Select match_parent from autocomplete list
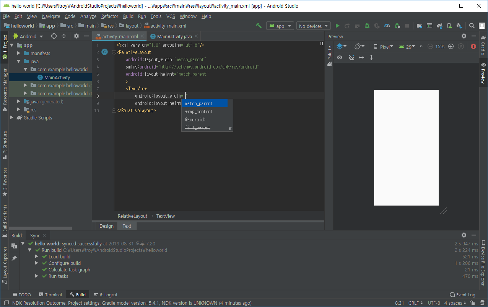Viewport: 488px width, 307px height. [x=205, y=103]
